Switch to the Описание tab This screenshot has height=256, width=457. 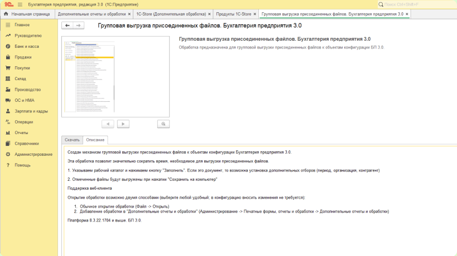click(95, 140)
